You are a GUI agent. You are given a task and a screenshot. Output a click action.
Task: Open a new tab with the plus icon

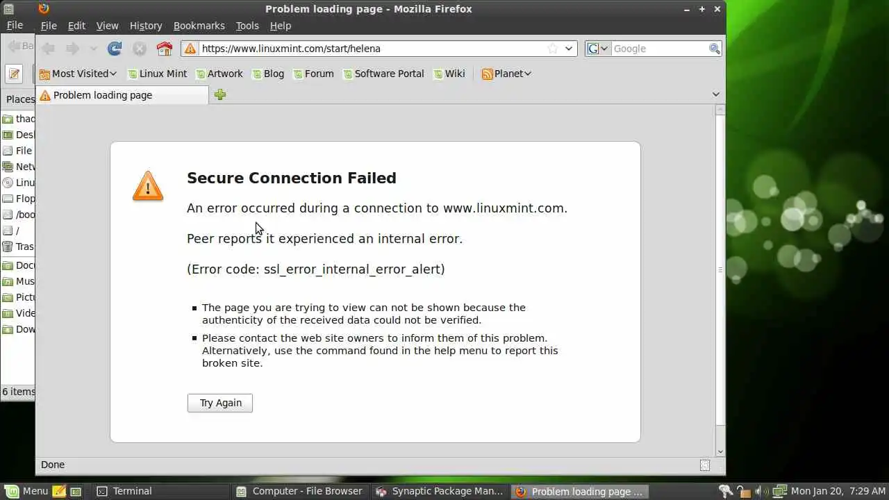(220, 94)
